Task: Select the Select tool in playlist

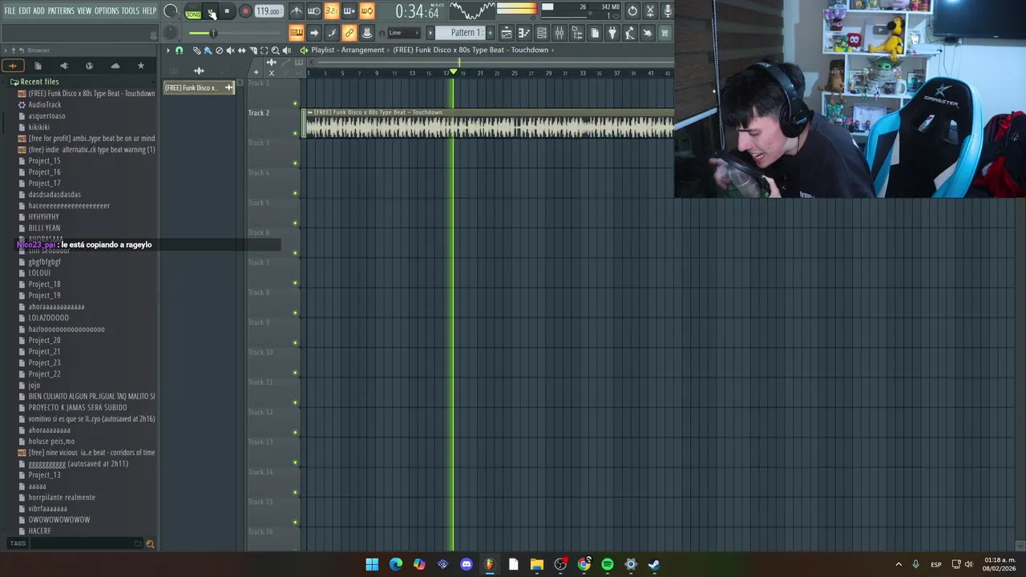Action: [264, 50]
